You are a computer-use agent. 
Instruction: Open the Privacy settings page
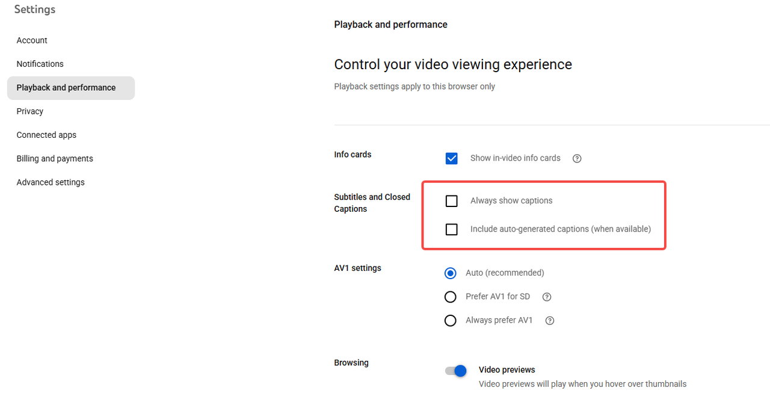30,111
